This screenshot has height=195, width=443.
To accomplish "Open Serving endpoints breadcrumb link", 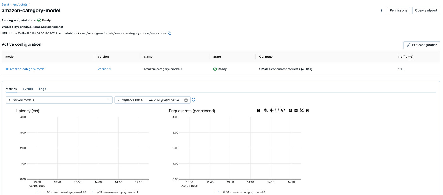I will point(14,4).
